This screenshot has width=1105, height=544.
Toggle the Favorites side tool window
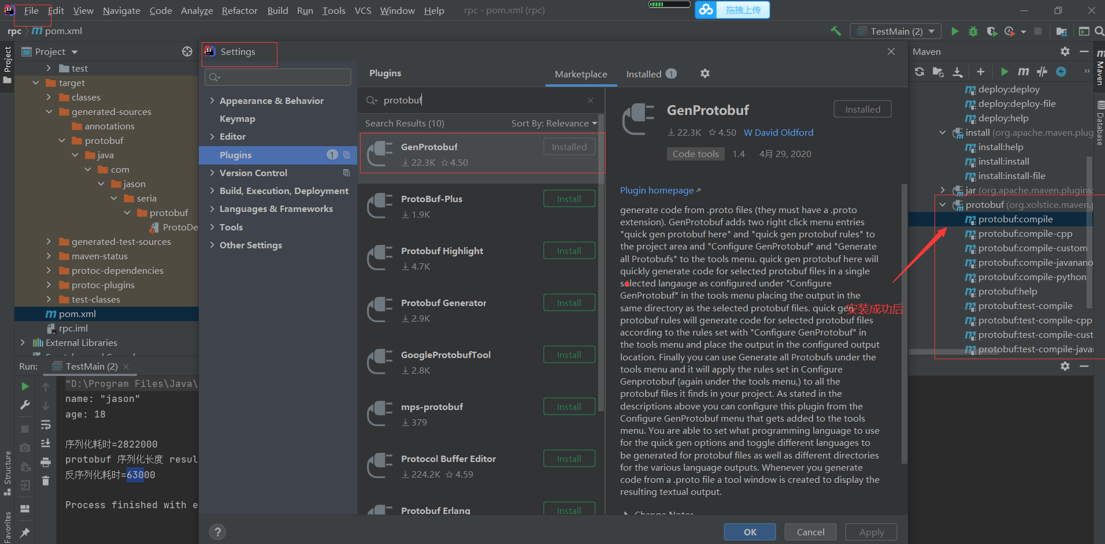coord(8,526)
